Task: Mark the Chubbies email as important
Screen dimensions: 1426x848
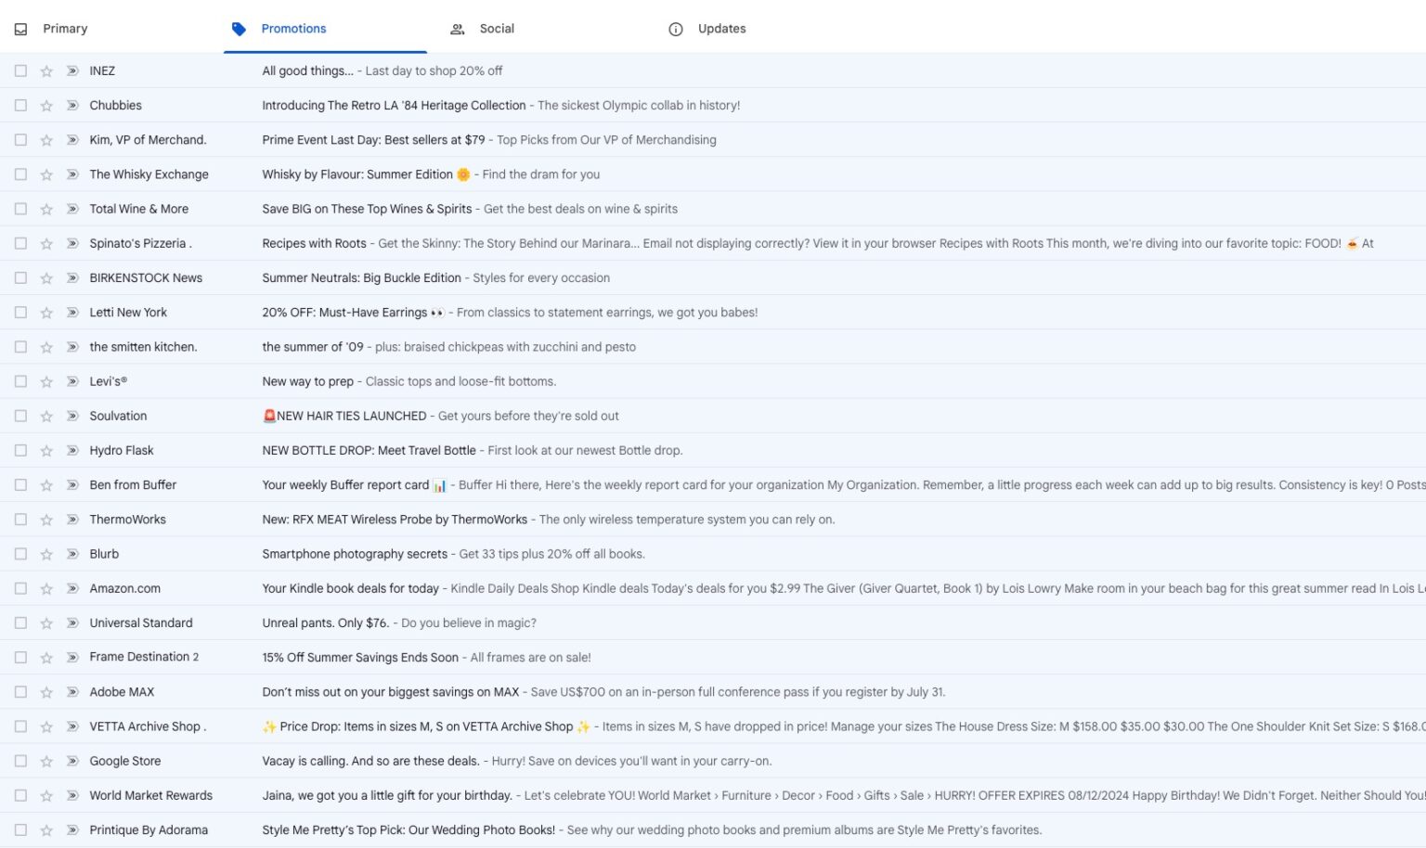Action: (71, 105)
